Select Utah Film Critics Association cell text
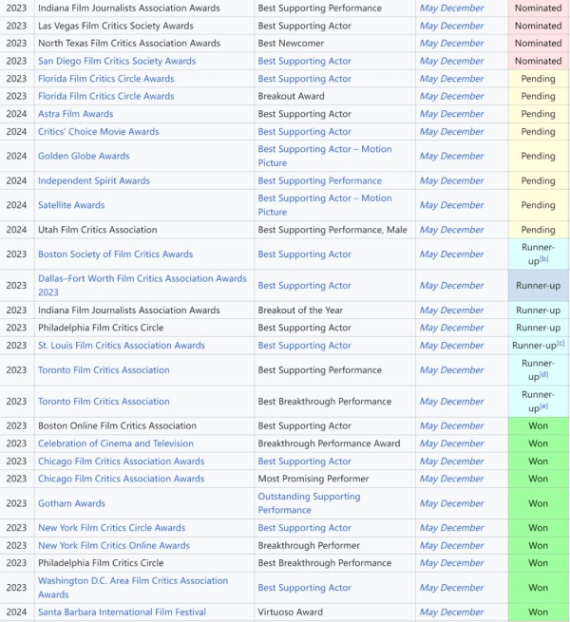 pyautogui.click(x=97, y=230)
